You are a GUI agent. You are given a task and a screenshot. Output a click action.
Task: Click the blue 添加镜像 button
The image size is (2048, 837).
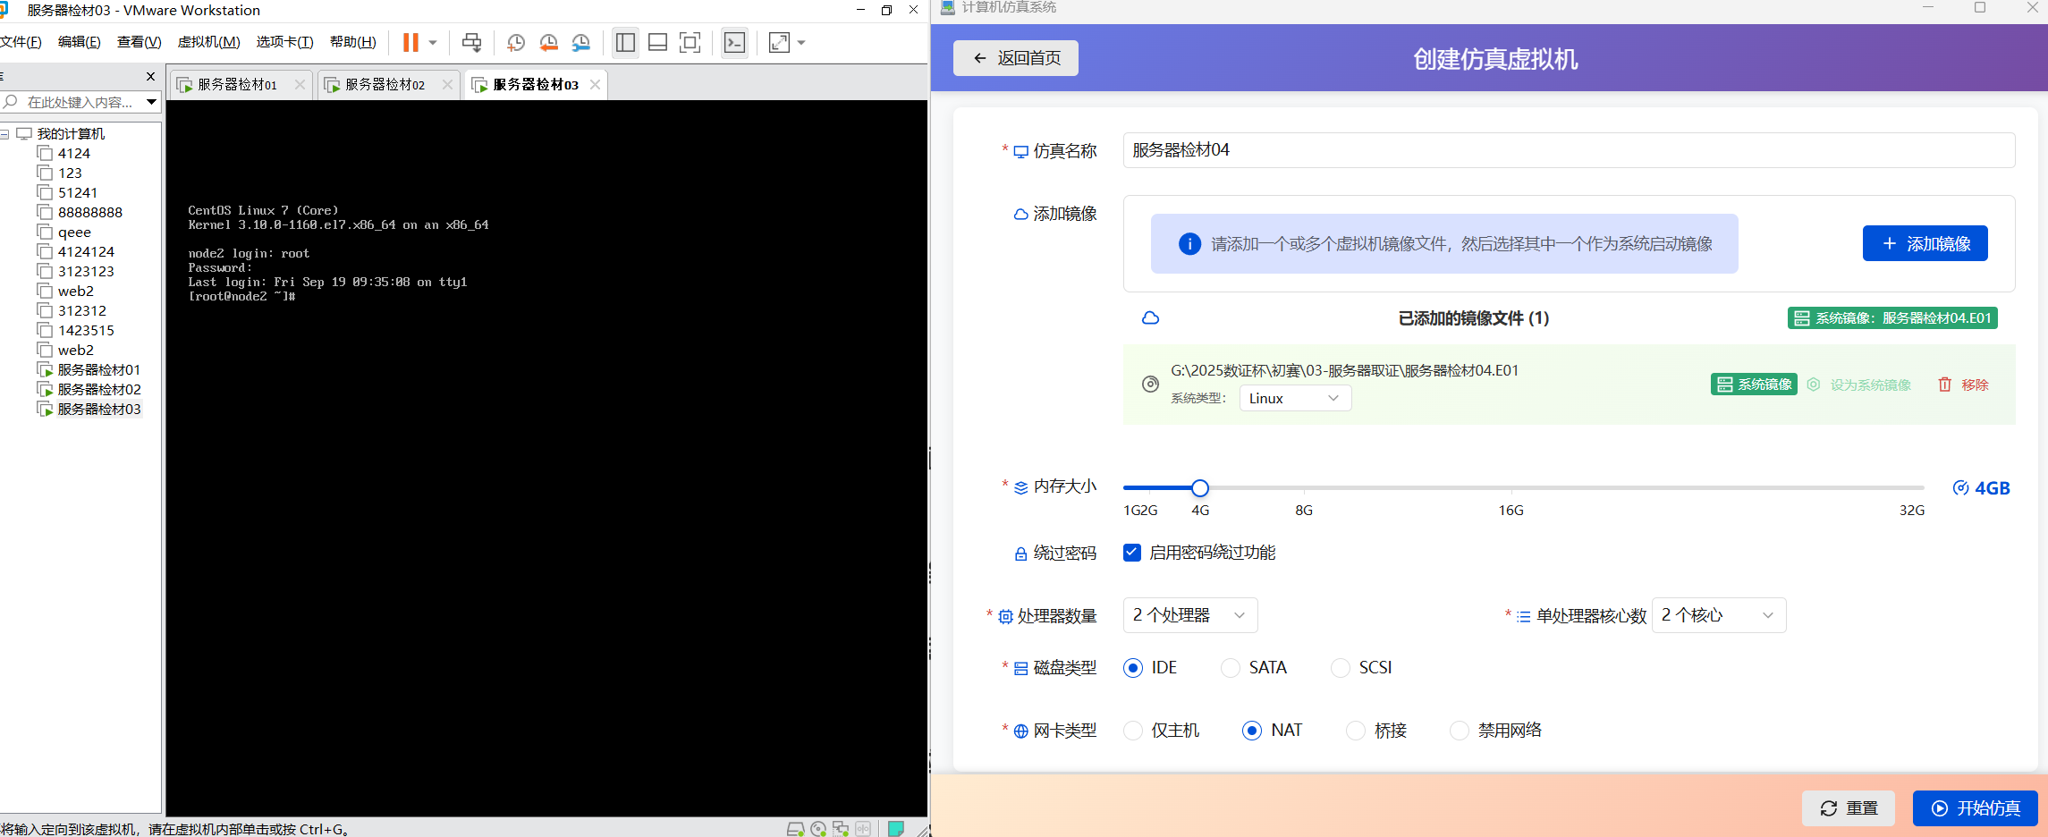point(1925,243)
